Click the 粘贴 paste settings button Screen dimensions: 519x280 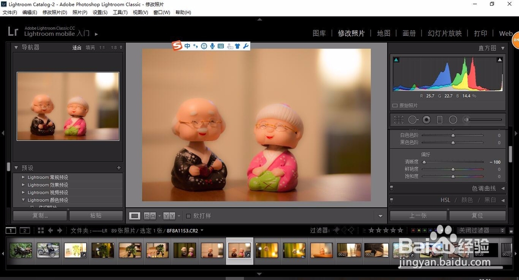pyautogui.click(x=96, y=216)
